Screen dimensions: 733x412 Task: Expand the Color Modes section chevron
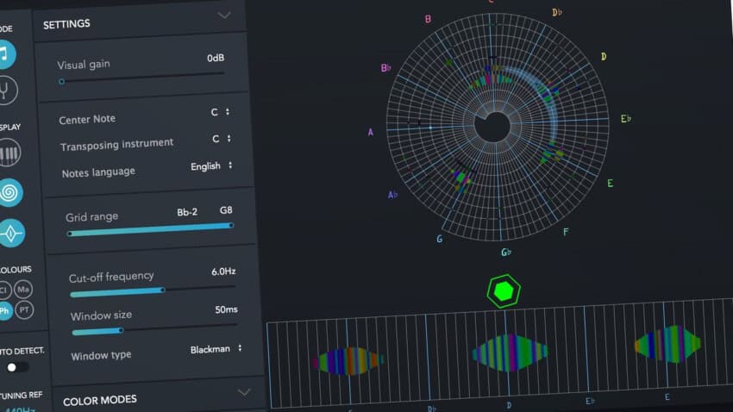244,392
